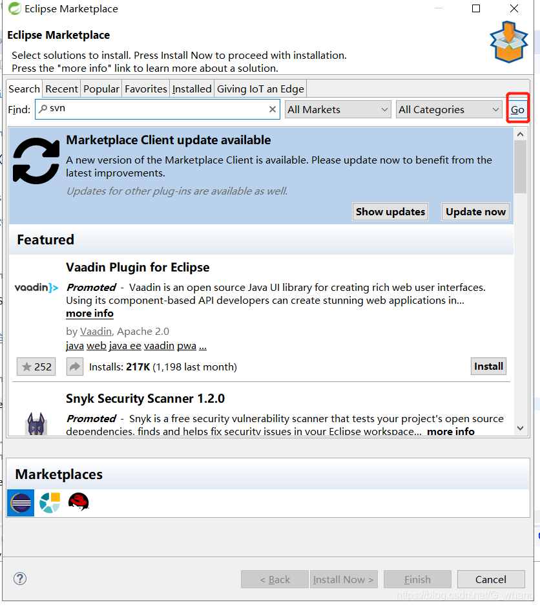The image size is (540, 607).
Task: Click the pwa tag link
Action: [187, 345]
